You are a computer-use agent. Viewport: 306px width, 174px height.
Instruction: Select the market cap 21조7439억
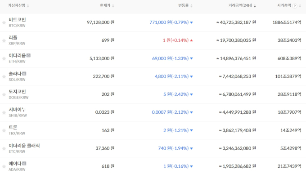click(289, 166)
